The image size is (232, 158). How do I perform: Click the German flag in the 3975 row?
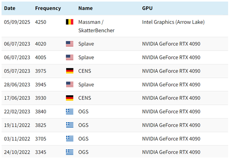click(70, 71)
